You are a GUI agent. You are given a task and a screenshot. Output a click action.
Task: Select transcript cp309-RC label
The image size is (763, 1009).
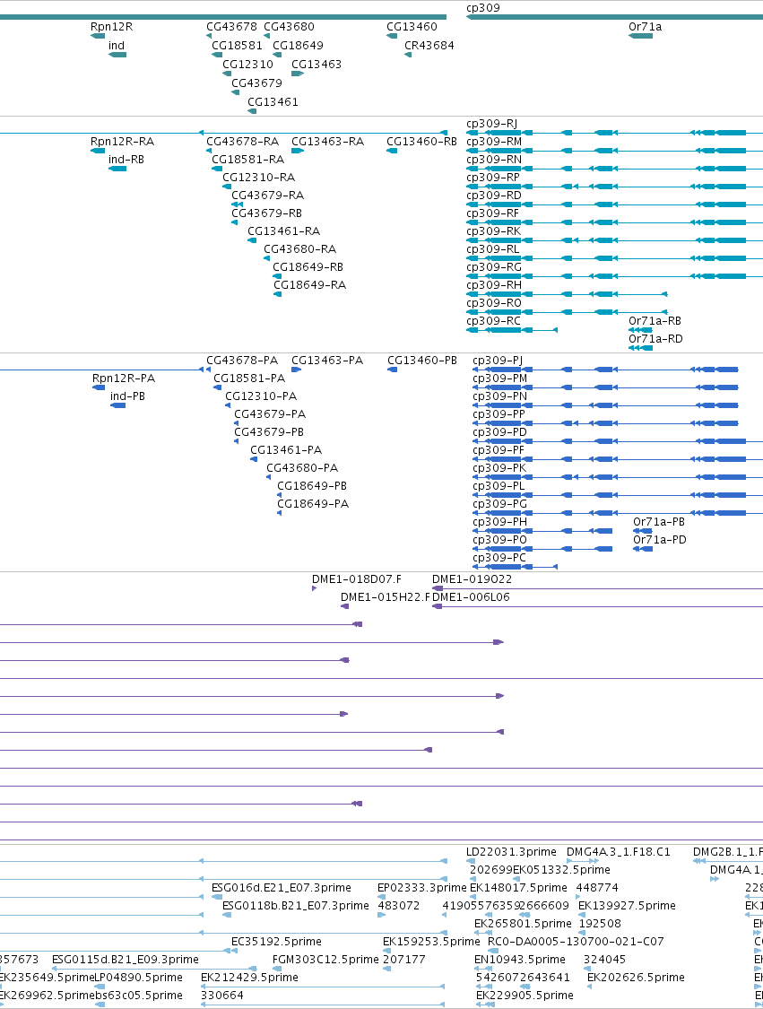(x=493, y=321)
